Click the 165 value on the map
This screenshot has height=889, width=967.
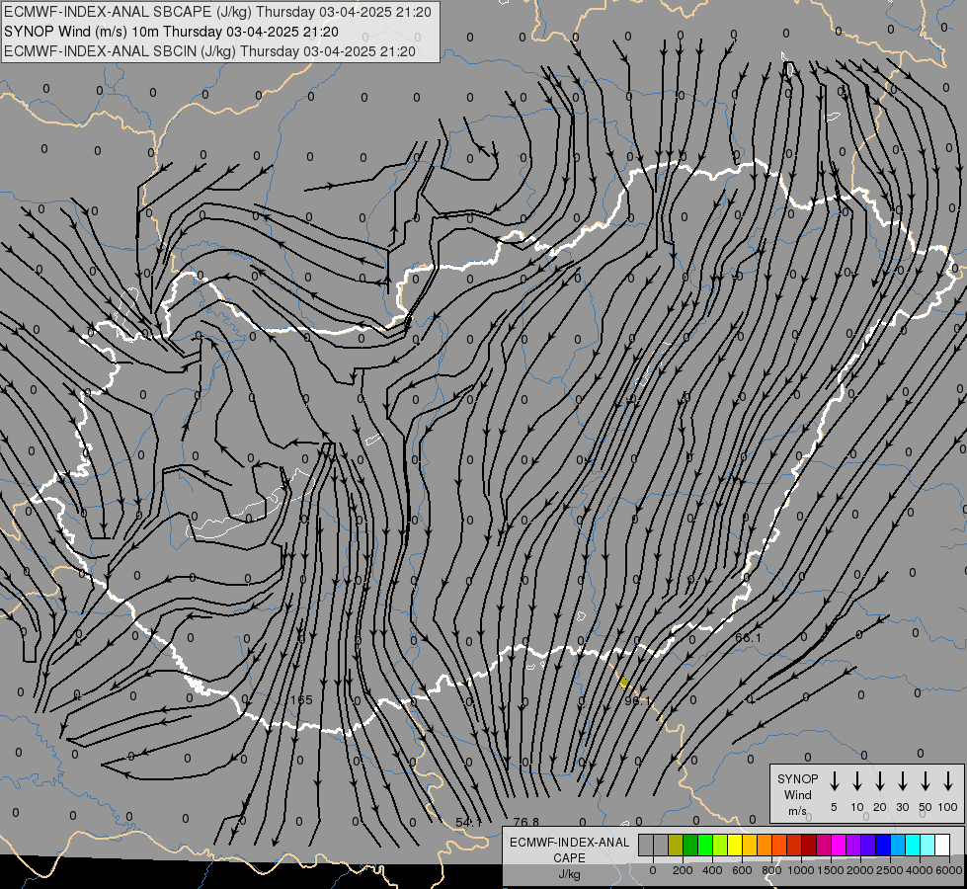(x=301, y=700)
